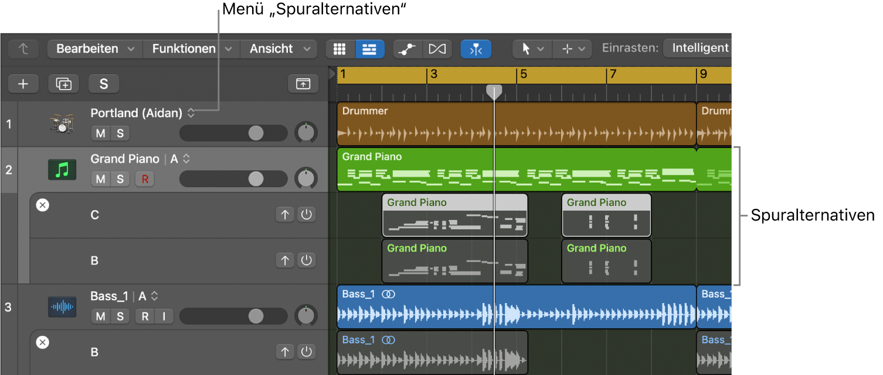883x375 pixels.
Task: Enable Flex bowtie button
Action: pos(437,49)
